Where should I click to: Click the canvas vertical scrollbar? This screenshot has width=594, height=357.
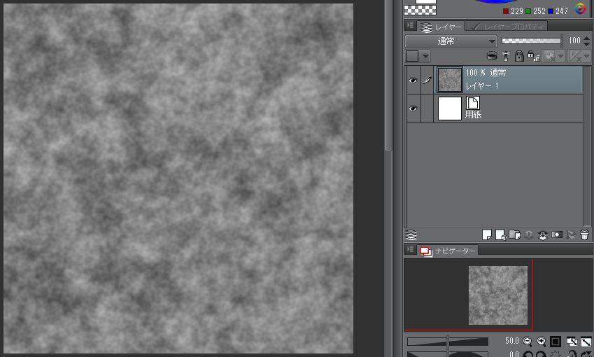pyautogui.click(x=388, y=75)
